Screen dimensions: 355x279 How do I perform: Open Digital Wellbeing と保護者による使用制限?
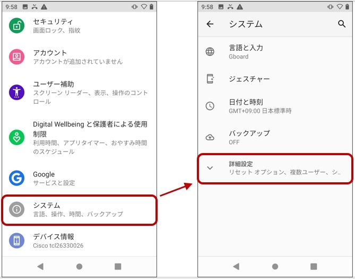[79, 138]
